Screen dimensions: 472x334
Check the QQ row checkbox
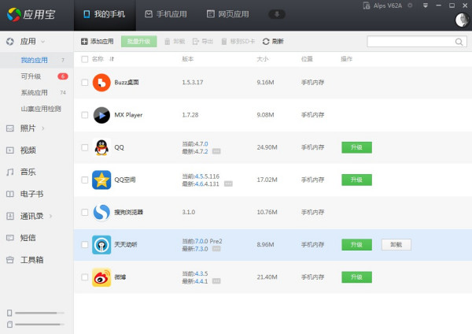(85, 147)
